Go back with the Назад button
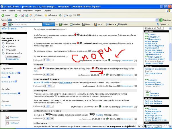The width and height of the screenshot is (172, 129). (x=6, y=15)
